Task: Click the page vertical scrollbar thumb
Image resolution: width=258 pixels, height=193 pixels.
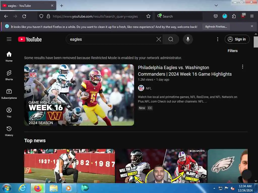Action: coord(256,42)
